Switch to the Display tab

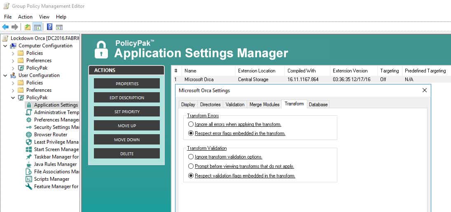[x=188, y=105]
